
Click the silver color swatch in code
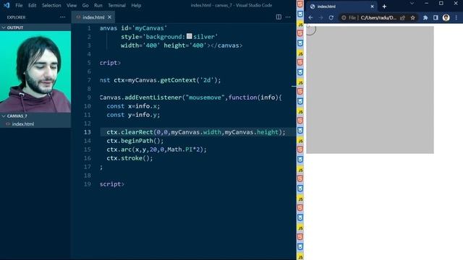point(190,36)
